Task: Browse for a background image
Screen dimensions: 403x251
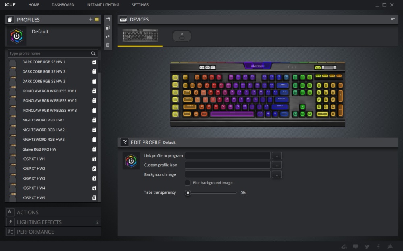Action: pos(277,175)
